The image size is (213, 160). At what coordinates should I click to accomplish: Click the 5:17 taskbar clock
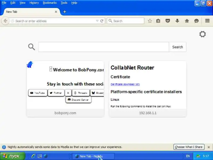point(206,156)
